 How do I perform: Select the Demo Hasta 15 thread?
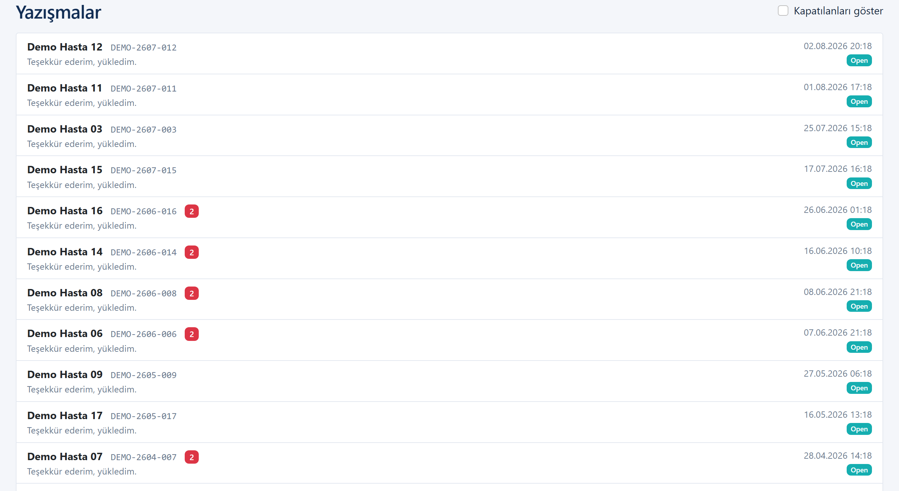point(449,176)
